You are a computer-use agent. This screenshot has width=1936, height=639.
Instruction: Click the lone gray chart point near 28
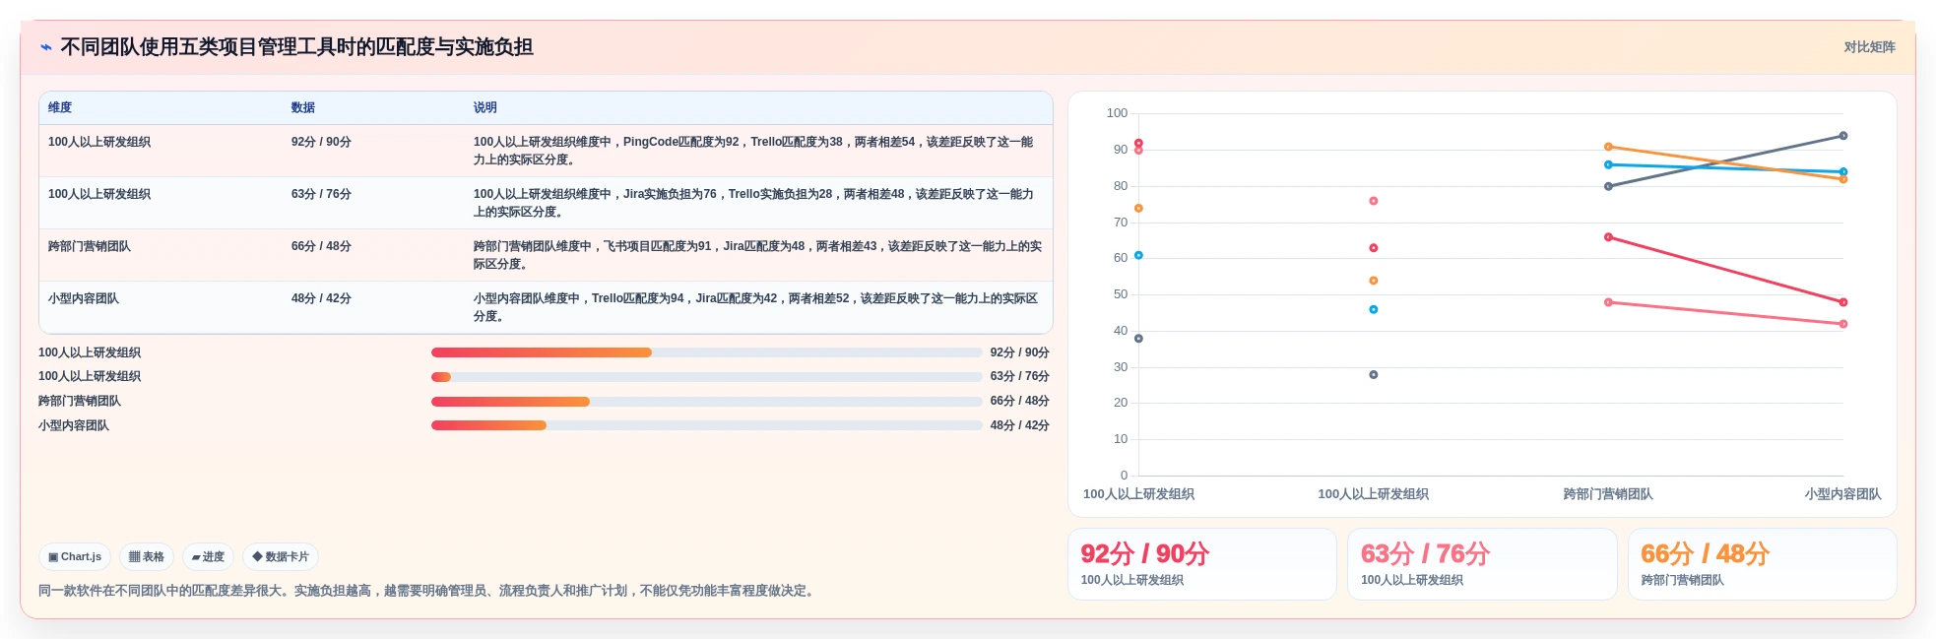pyautogui.click(x=1374, y=375)
